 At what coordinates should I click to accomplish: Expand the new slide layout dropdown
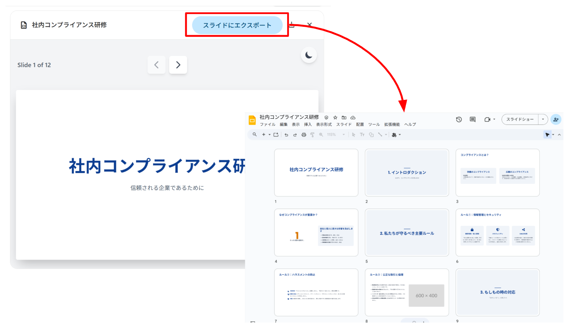click(269, 135)
